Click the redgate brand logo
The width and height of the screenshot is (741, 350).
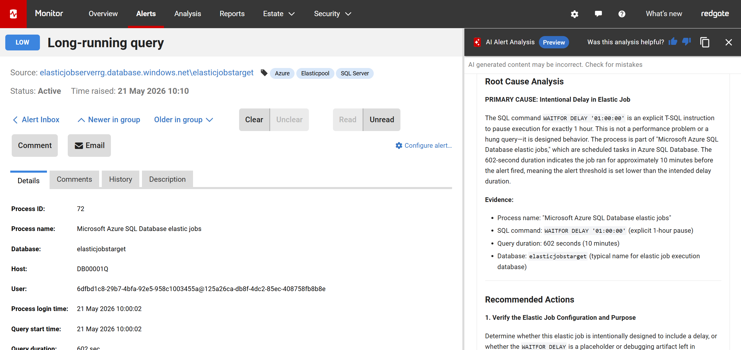(715, 14)
